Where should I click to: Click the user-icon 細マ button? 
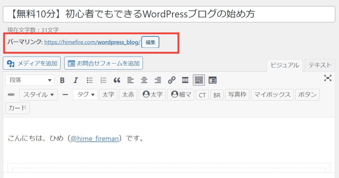coord(181,95)
